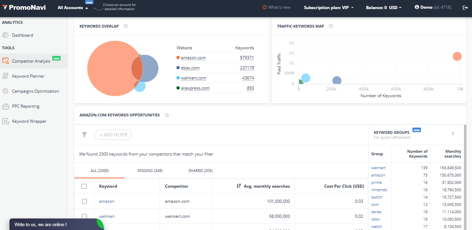The width and height of the screenshot is (472, 230).
Task: Toggle the select-all checkbox in the table header
Action: 84,186
